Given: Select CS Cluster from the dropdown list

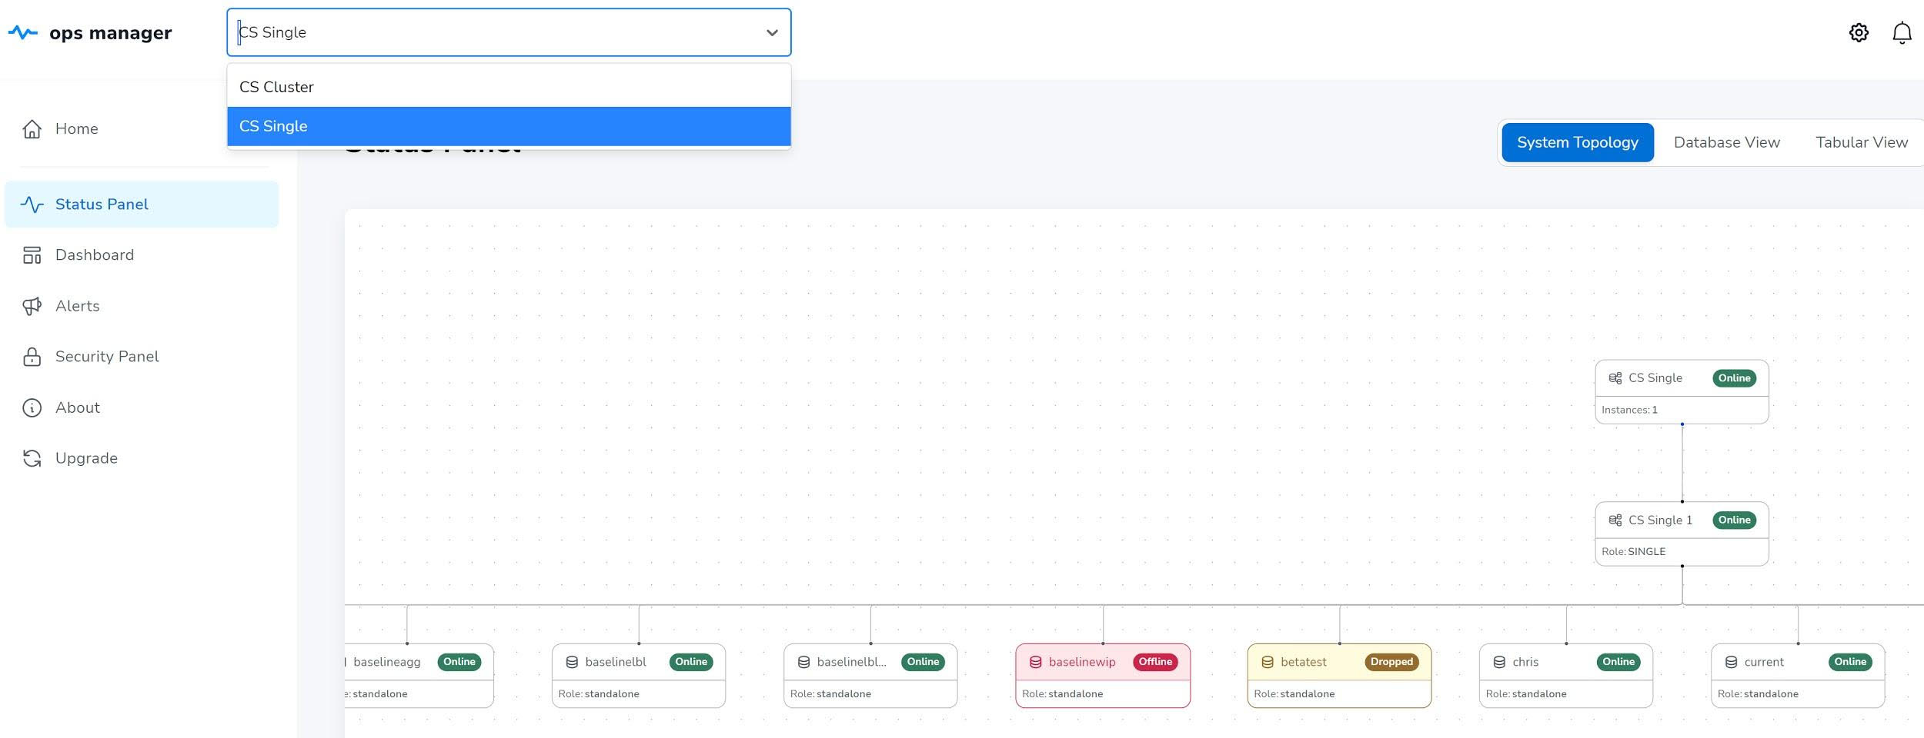Looking at the screenshot, I should point(509,87).
